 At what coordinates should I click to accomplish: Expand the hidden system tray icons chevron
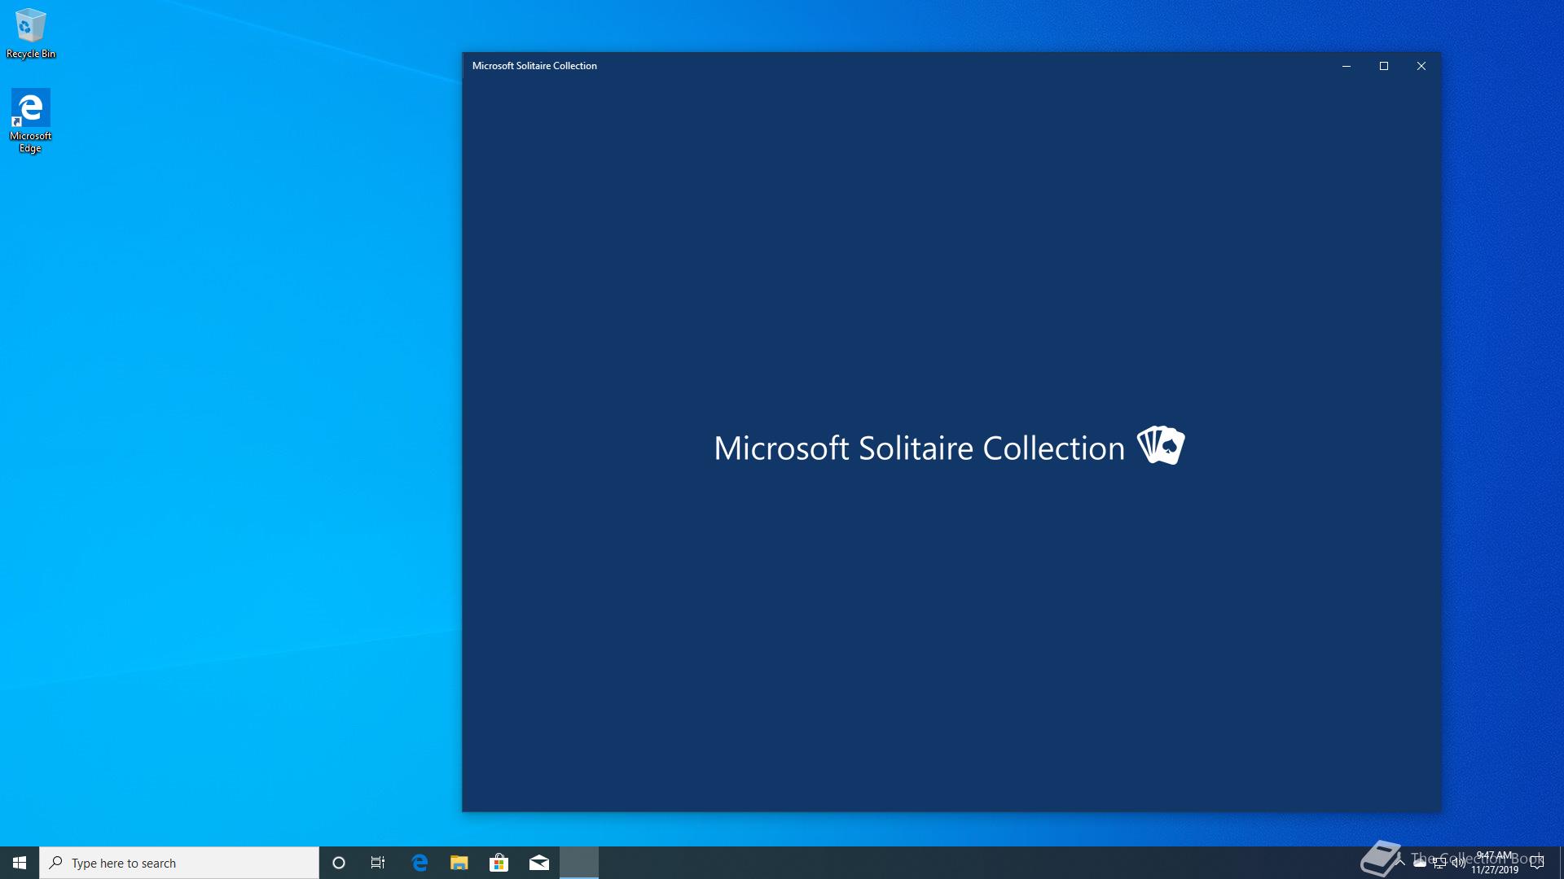[x=1400, y=862]
